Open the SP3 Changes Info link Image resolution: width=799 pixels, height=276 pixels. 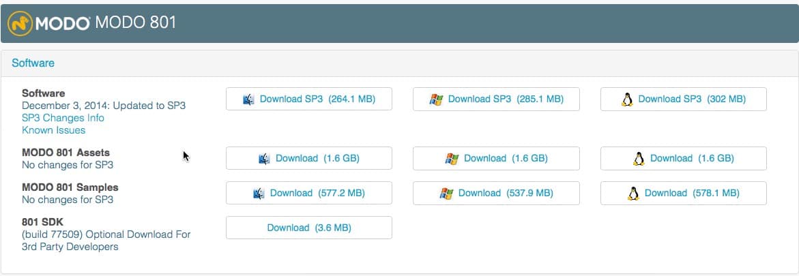pos(63,118)
